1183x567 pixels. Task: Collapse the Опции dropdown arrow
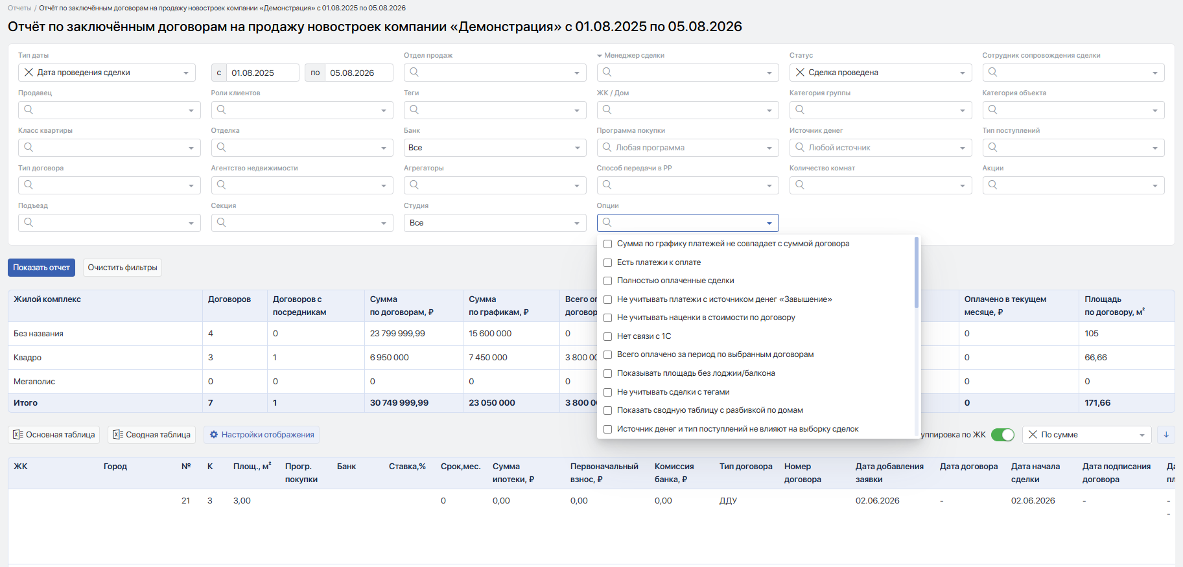769,224
